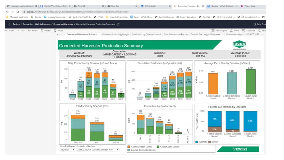Click the green 3/12/2022 date banner
The image size is (284, 160).
(238, 149)
